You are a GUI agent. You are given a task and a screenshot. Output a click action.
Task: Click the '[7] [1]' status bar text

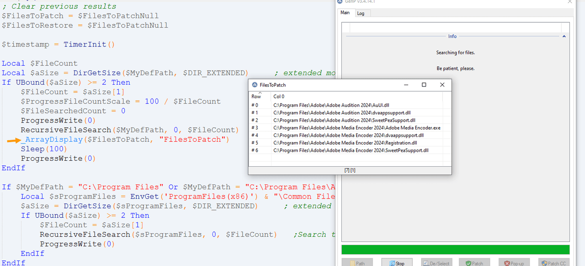click(x=350, y=170)
